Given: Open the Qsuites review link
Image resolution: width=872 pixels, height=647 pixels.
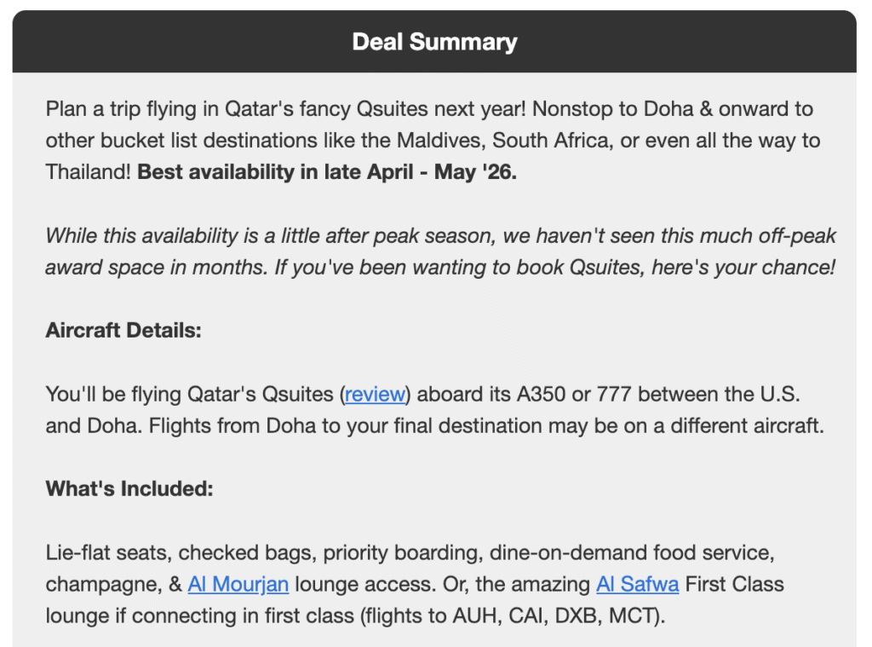Looking at the screenshot, I should pos(375,394).
